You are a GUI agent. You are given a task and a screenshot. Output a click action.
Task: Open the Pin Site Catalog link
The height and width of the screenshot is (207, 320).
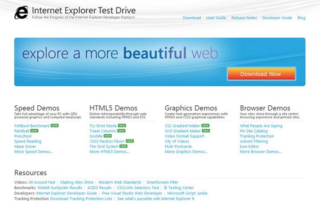click(254, 131)
